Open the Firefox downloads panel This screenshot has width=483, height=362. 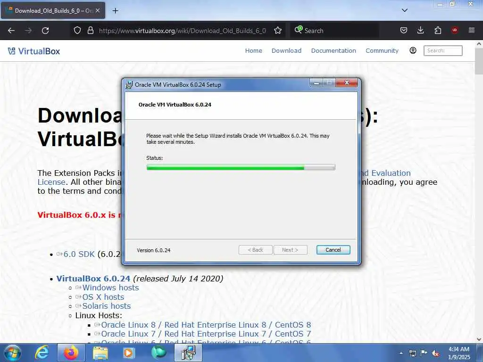tap(420, 31)
